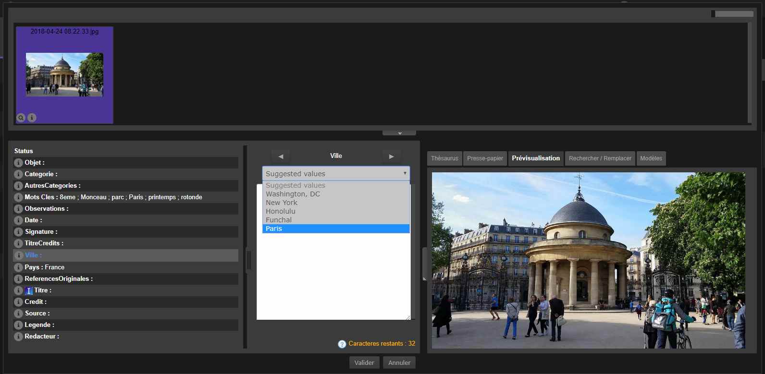
Task: Select the 2018-04-24 08.22.33.jpg thumbnail
Action: [x=64, y=74]
